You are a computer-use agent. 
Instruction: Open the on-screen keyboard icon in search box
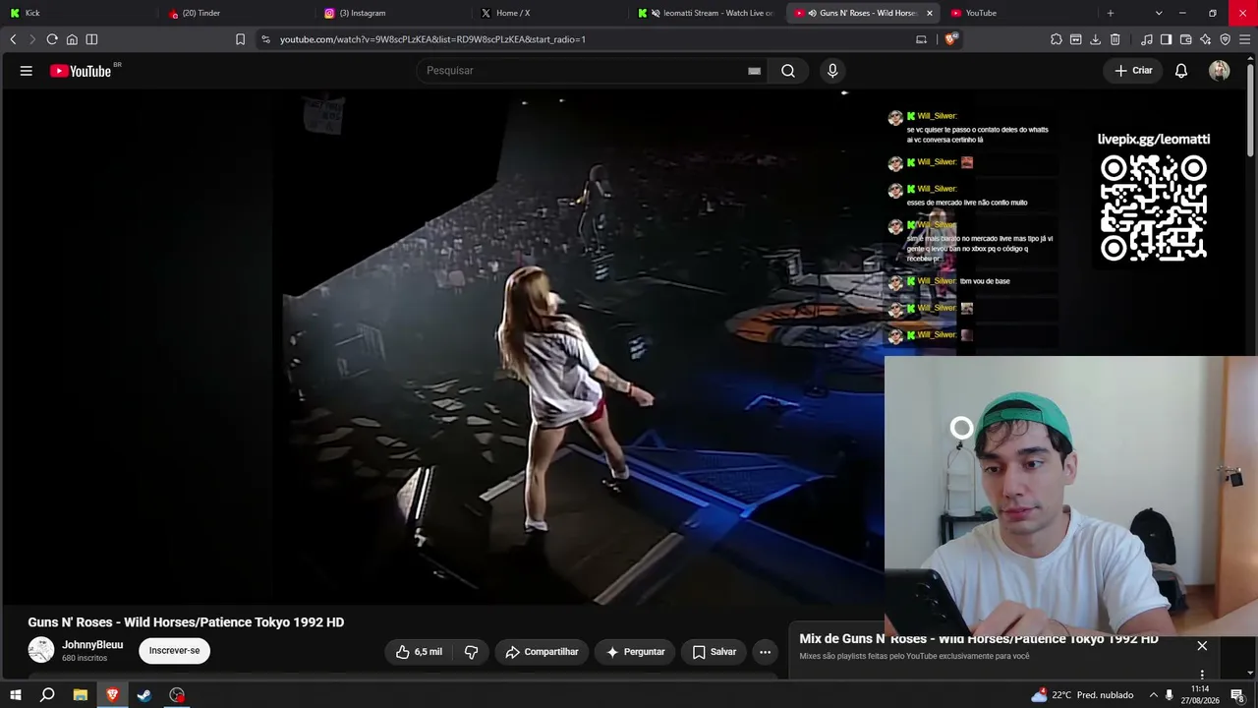pyautogui.click(x=754, y=71)
